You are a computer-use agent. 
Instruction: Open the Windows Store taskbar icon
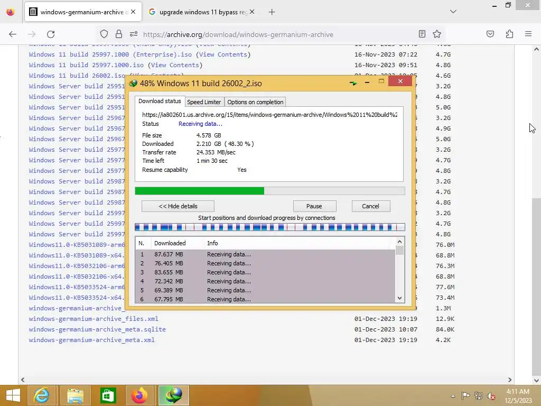pos(108,395)
